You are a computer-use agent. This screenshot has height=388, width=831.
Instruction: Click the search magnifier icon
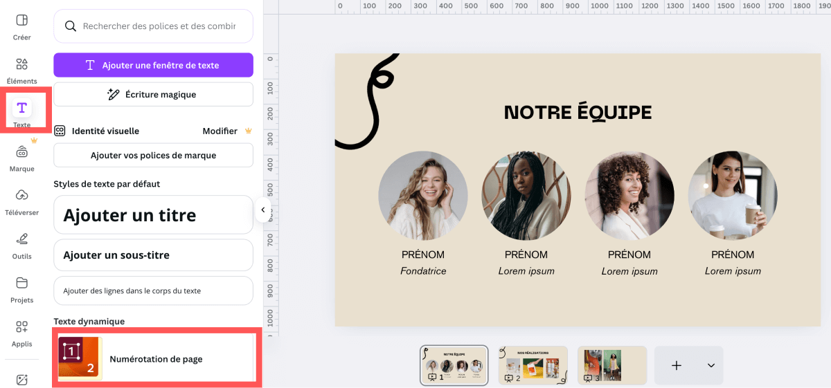pyautogui.click(x=70, y=26)
